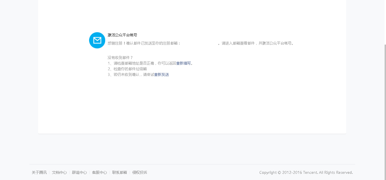386x180 pixels.
Task: Click the 重新填写 link to re-enter email
Action: (184, 63)
